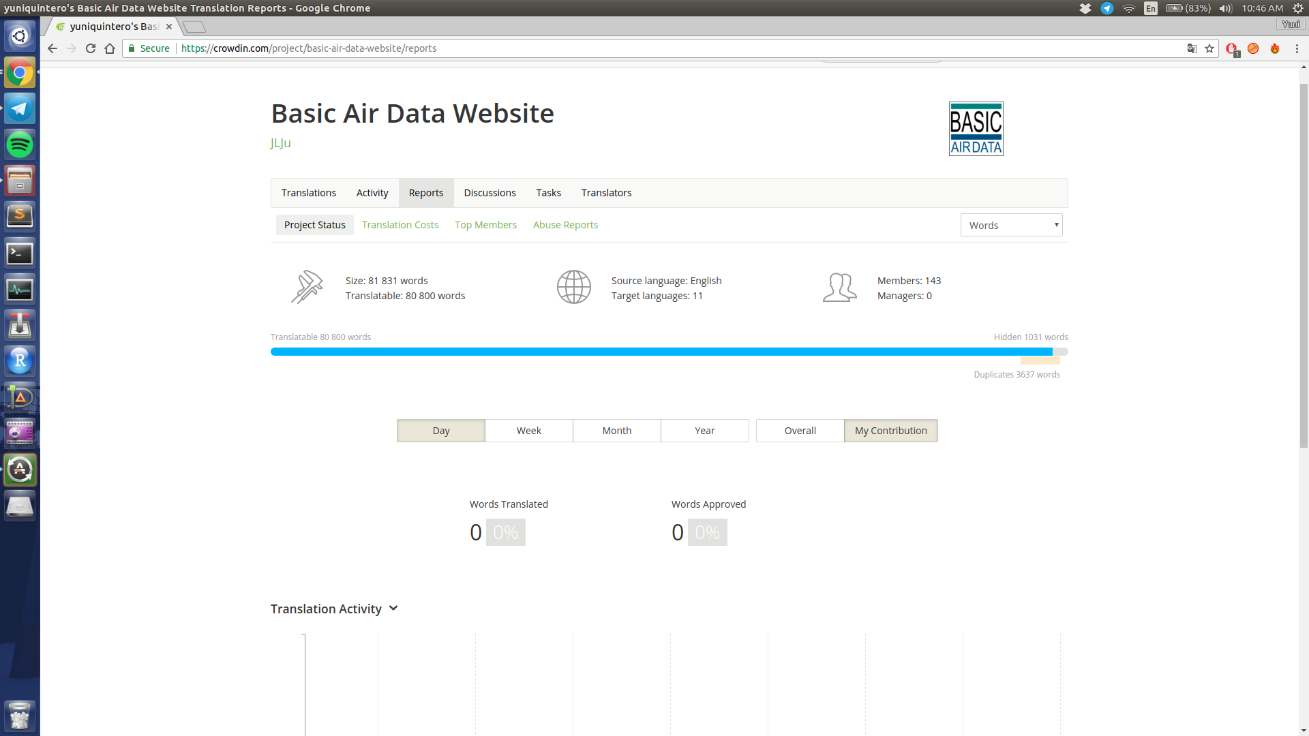
Task: Click the page vertical scrollbar
Action: point(1304,266)
